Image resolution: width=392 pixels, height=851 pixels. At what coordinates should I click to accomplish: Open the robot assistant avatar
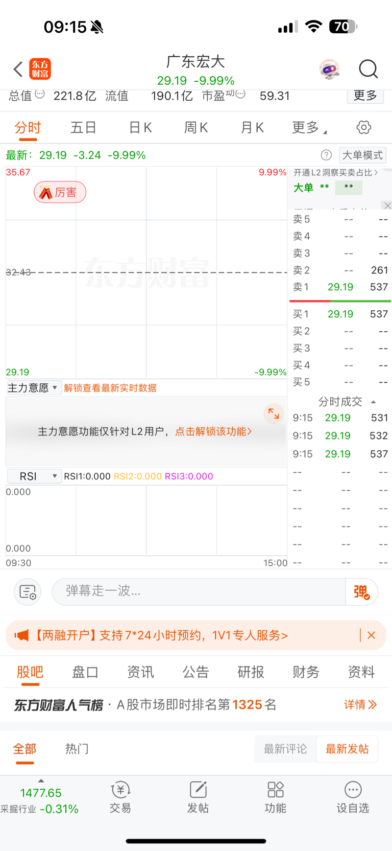tap(330, 69)
